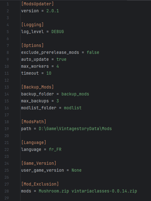Click the None value of user_game_version

(x=77, y=170)
